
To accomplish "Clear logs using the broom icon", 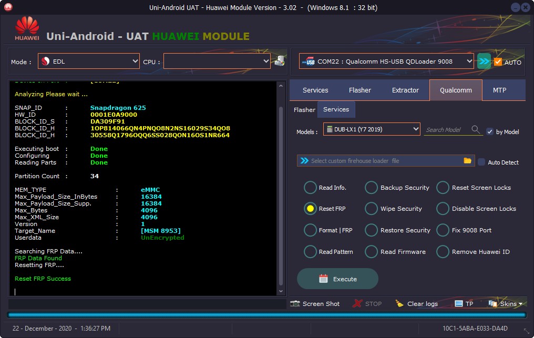I will 399,304.
